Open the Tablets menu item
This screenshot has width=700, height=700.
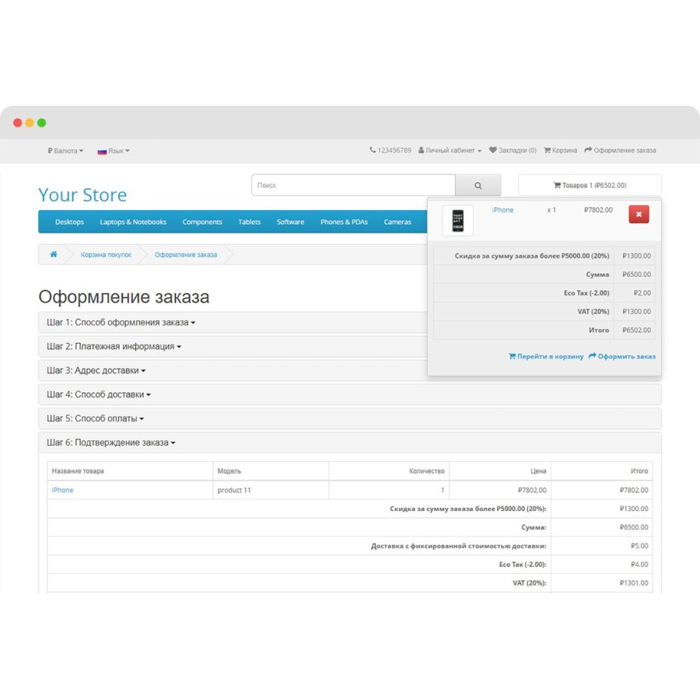[249, 222]
